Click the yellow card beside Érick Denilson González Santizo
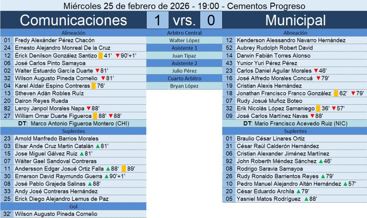Viewport: 367px width, 218px height. pyautogui.click(x=100, y=56)
